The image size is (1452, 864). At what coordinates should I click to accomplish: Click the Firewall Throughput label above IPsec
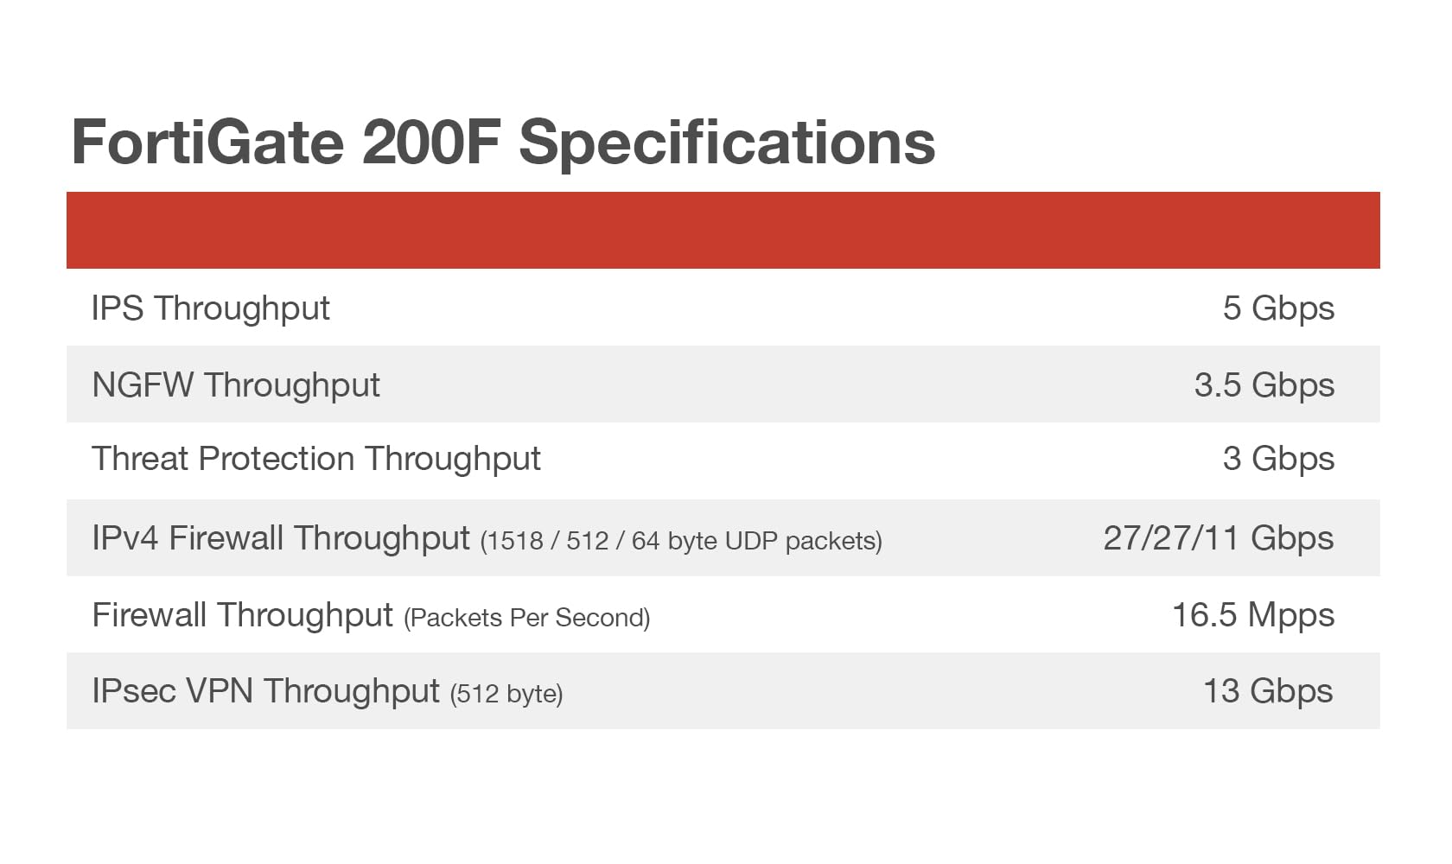(x=242, y=614)
